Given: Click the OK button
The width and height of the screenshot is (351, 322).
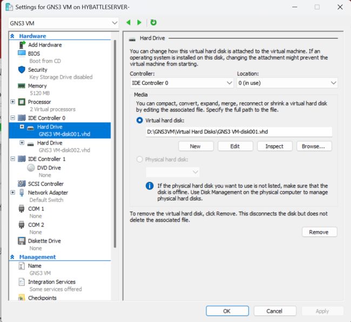Looking at the screenshot, I should (x=227, y=311).
